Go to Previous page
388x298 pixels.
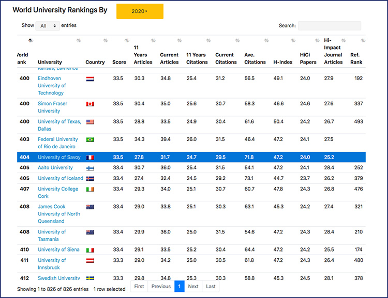pos(161,287)
